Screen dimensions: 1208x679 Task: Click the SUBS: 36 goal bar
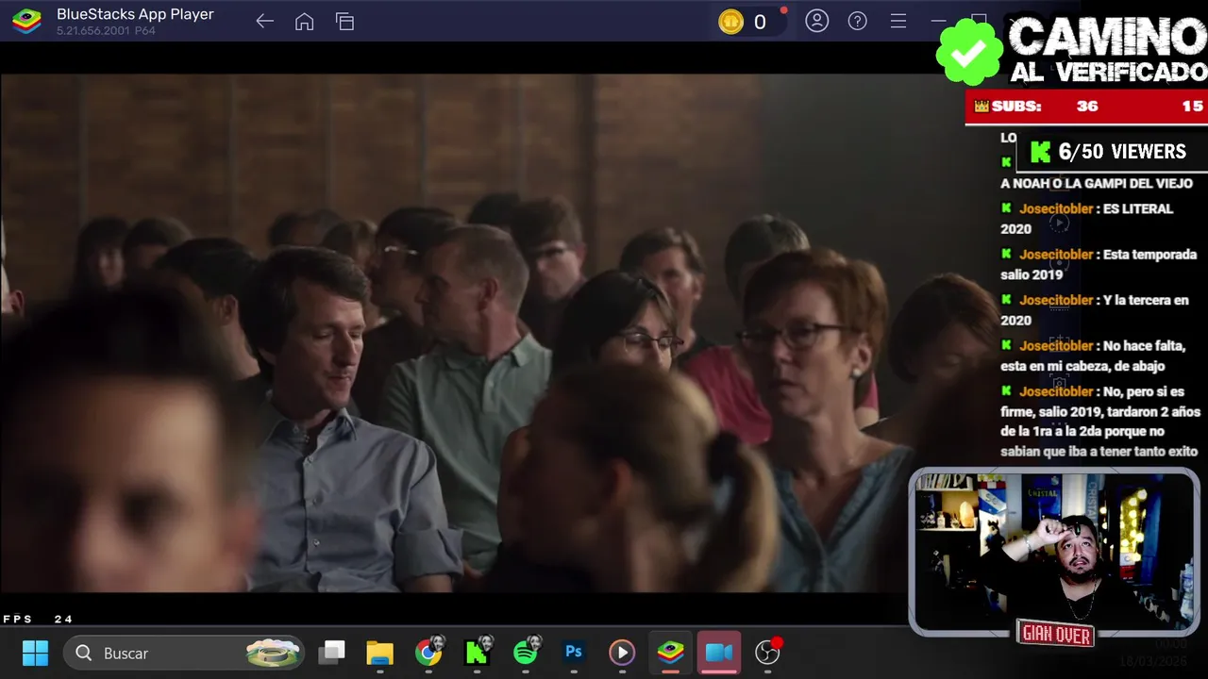(x=1086, y=107)
